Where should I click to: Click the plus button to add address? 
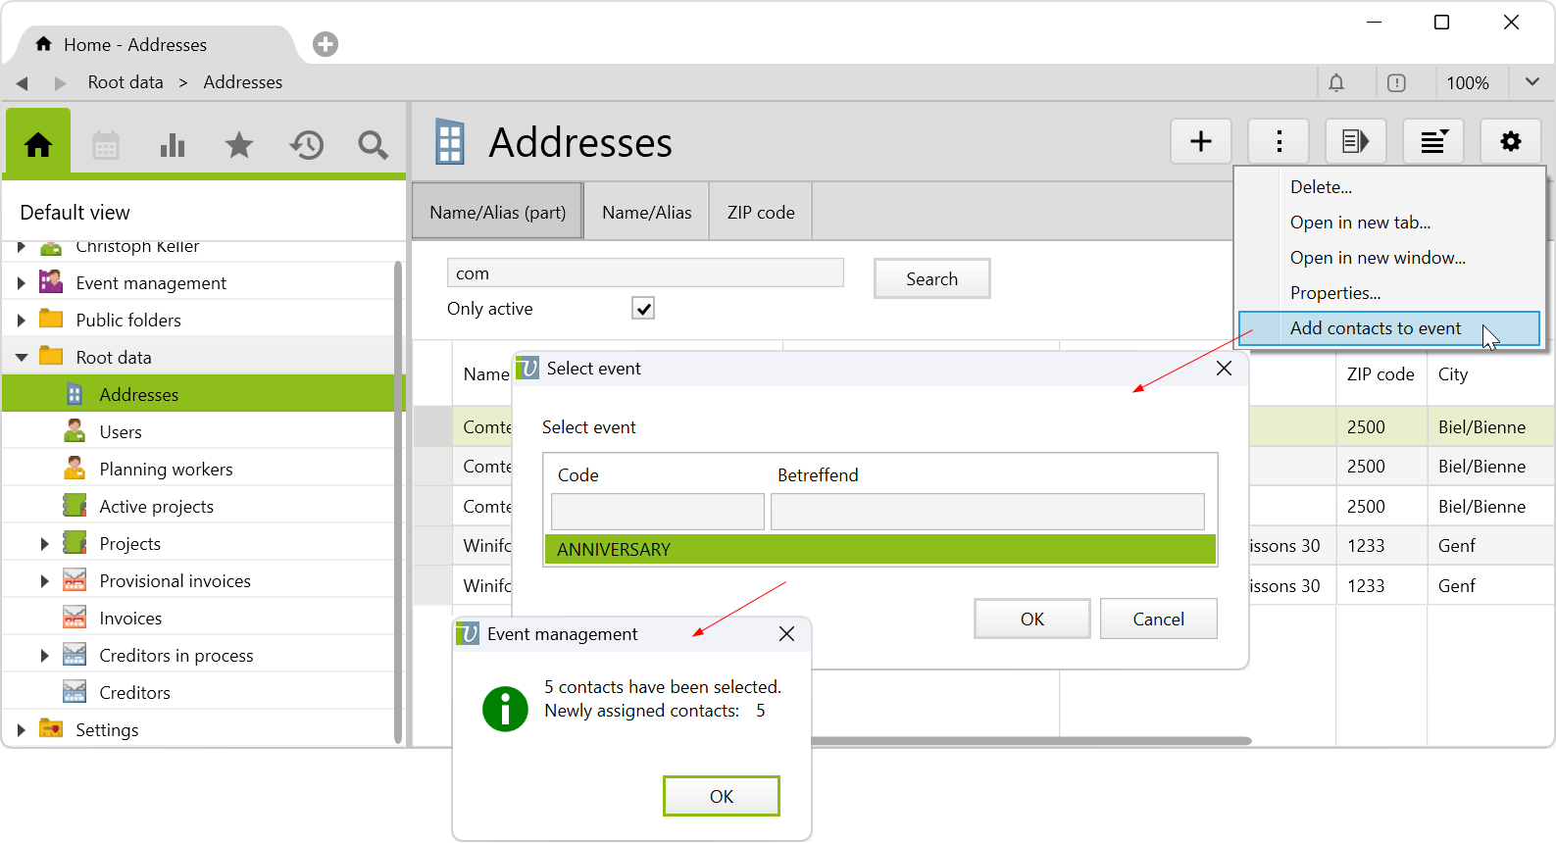pyautogui.click(x=1200, y=142)
